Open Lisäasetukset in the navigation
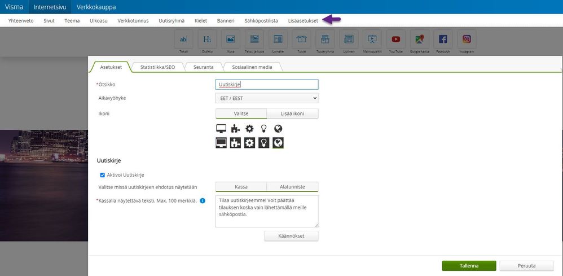The width and height of the screenshot is (563, 276). 303,21
